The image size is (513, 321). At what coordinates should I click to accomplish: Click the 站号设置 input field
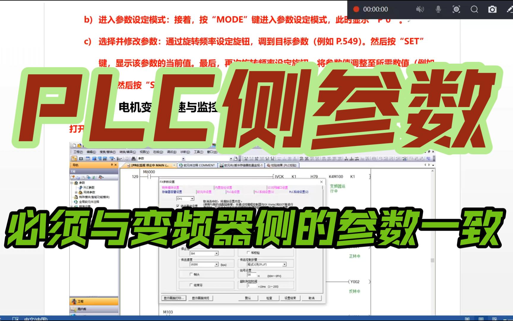click(251, 275)
